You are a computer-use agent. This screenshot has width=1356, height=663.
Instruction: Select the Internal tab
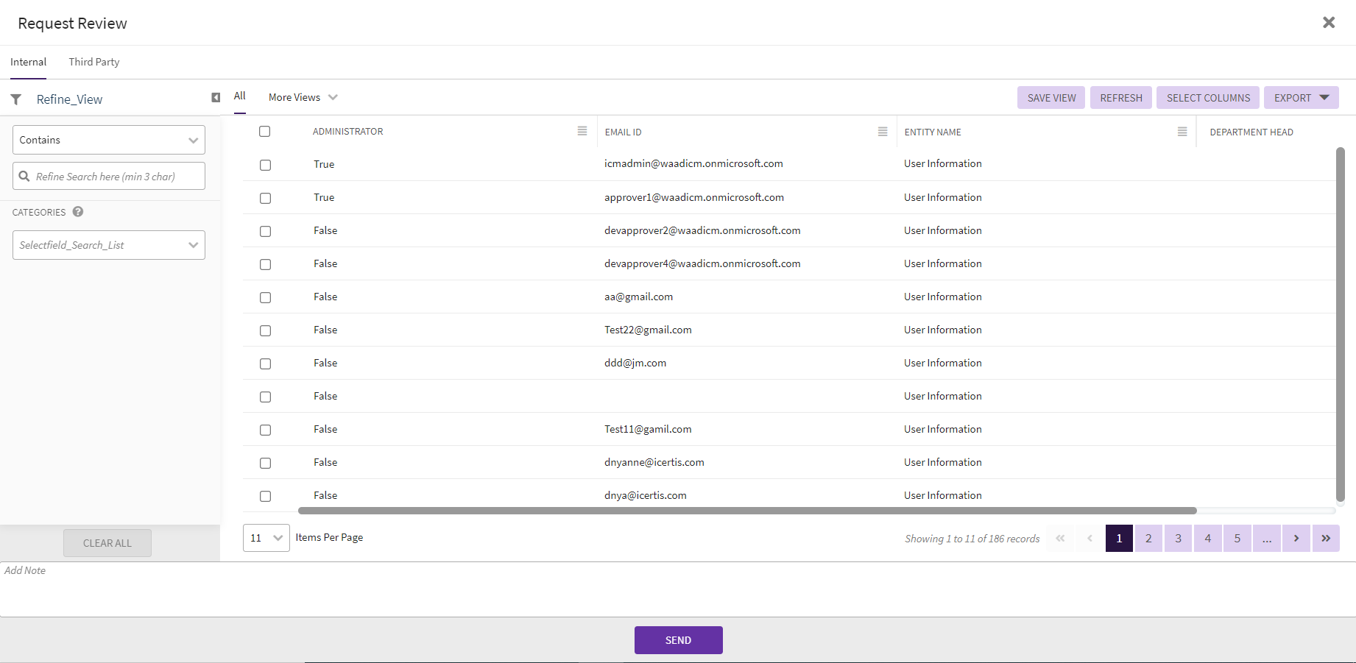click(28, 62)
